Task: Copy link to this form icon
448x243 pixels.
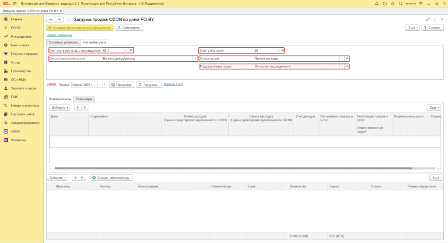Action: tap(428, 19)
